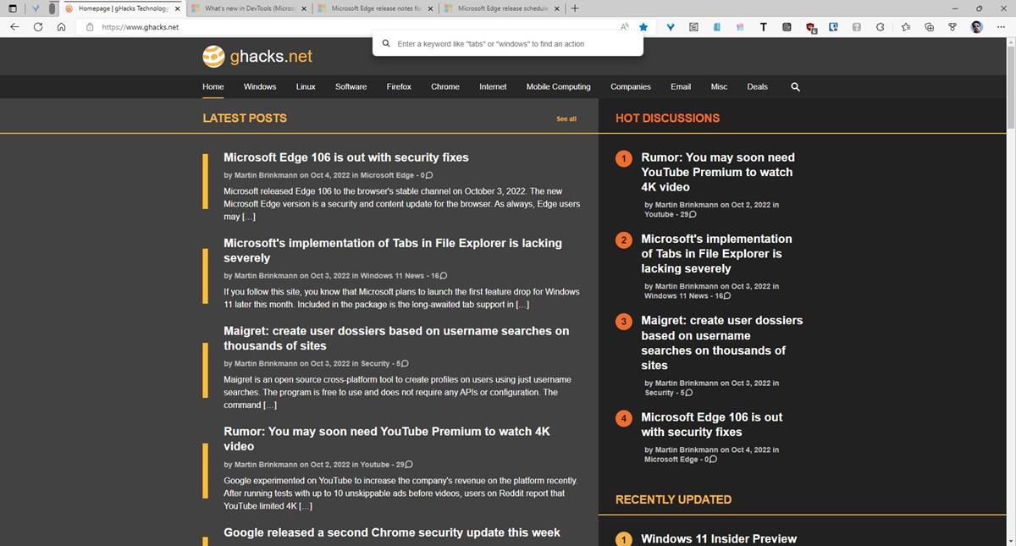Screen dimensions: 1016x546
Task: Click the Read aloud icon in the address bar
Action: click(x=625, y=26)
